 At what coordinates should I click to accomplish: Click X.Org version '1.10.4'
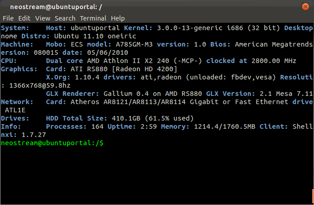87,77
